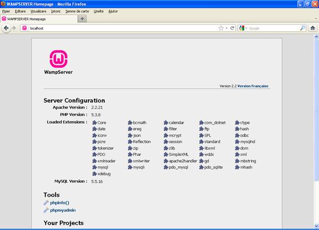Open the Ajutor menu
The width and height of the screenshot is (319, 230).
point(113,12)
